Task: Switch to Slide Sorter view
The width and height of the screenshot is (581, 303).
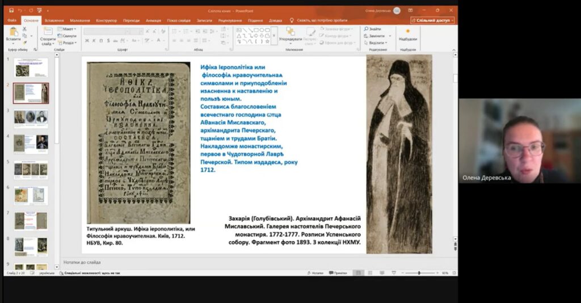Action: (370, 273)
